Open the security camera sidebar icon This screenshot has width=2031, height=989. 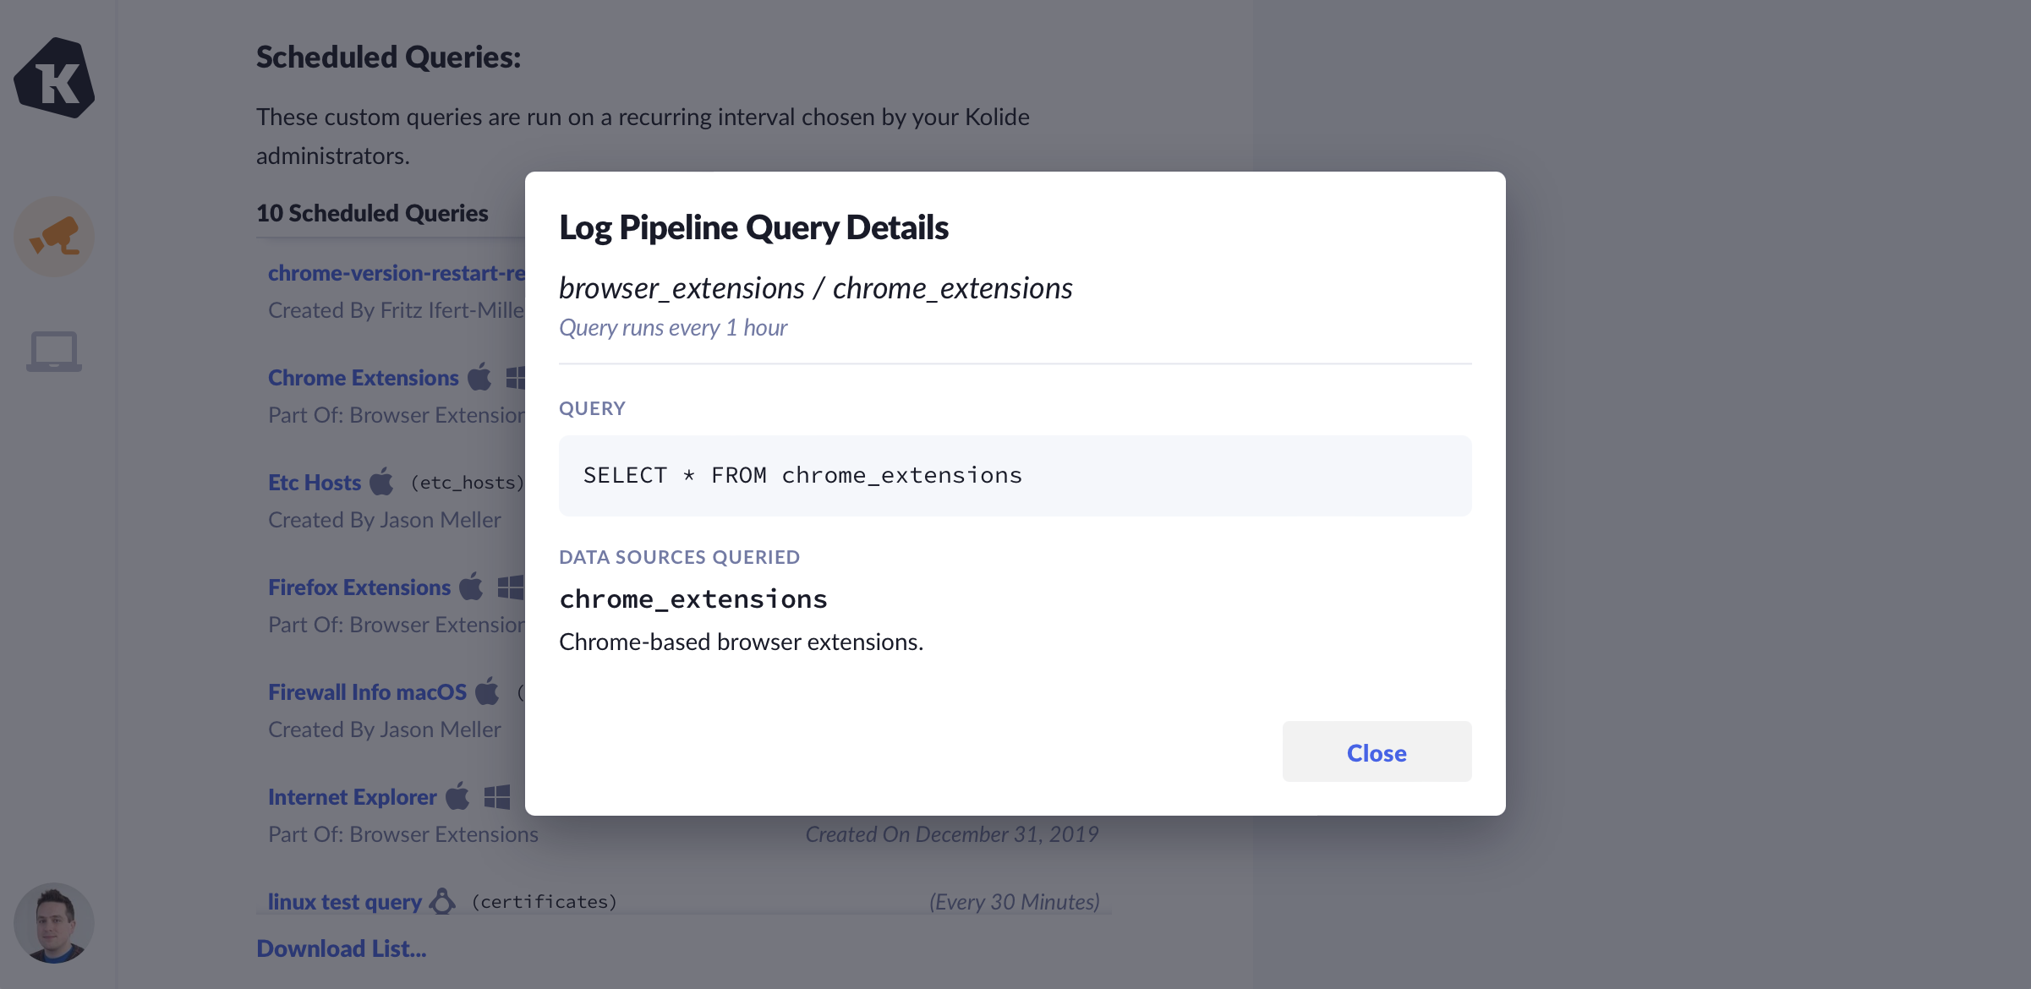tap(54, 237)
